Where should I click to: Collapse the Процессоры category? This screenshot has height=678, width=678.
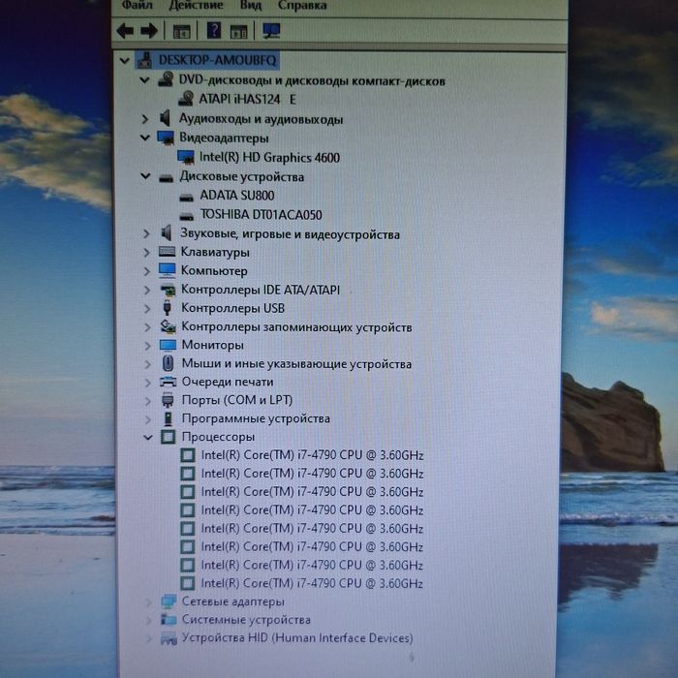point(148,438)
